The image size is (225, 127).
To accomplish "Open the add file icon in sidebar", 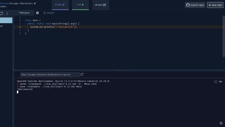I will click(x=1, y=13).
